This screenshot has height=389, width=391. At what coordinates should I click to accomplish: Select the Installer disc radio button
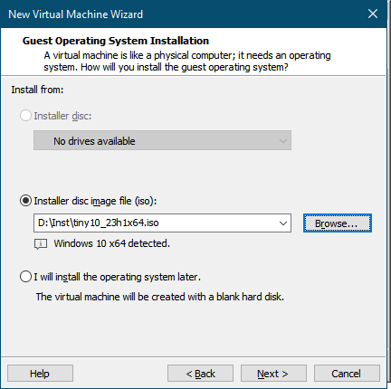click(25, 116)
